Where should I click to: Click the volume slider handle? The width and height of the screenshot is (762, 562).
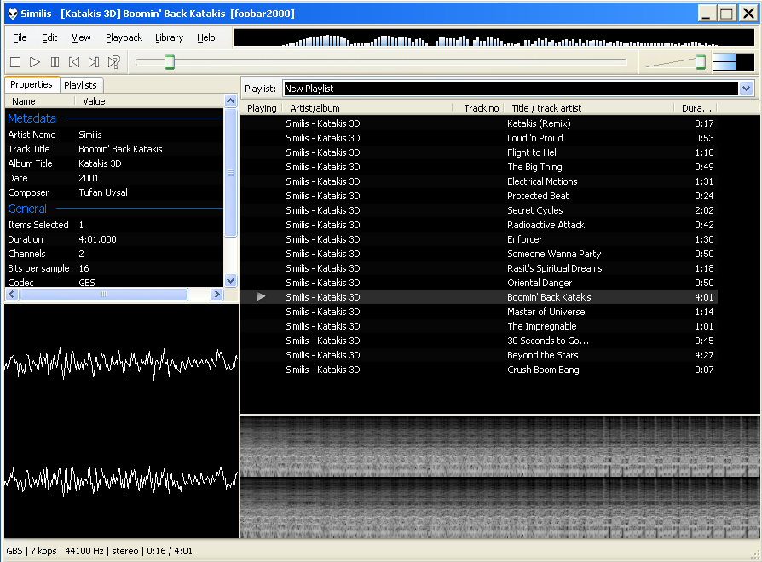point(700,62)
